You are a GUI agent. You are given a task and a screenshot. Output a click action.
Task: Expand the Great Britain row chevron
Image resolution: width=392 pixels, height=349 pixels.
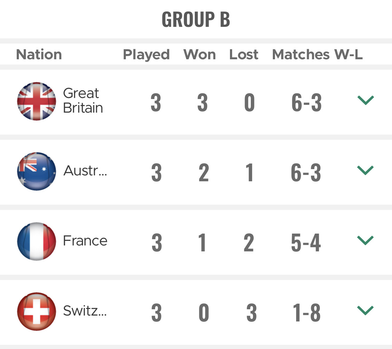pyautogui.click(x=366, y=100)
